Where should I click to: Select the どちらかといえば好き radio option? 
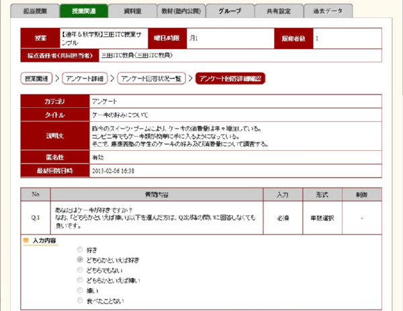81,259
